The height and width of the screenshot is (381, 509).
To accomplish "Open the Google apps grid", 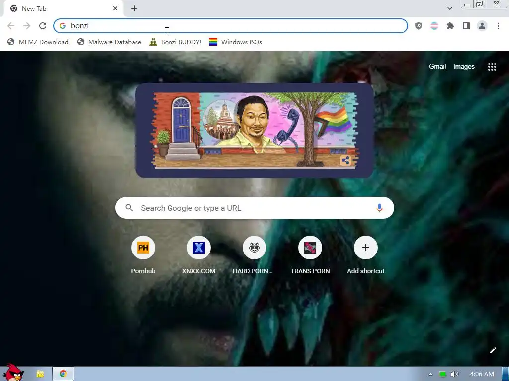I will [492, 67].
